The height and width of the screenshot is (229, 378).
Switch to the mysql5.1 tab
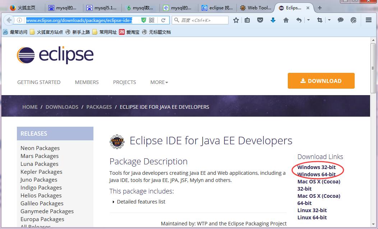point(102,8)
